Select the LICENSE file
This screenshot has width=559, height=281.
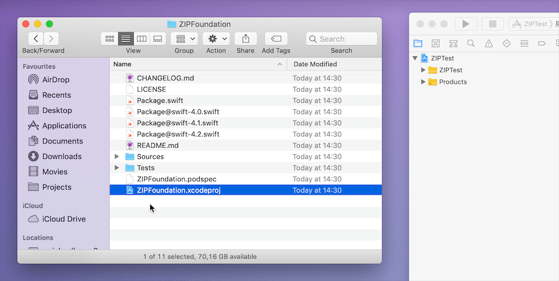pyautogui.click(x=245, y=89)
